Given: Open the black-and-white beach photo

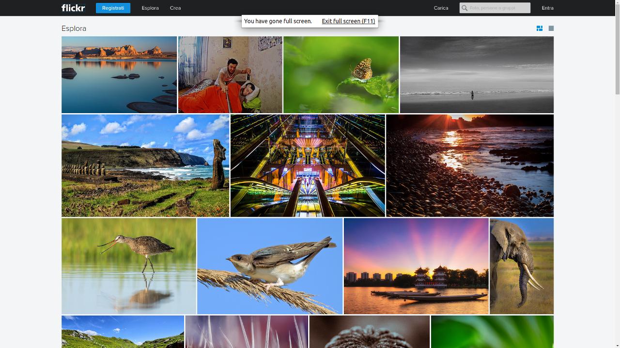Looking at the screenshot, I should [x=477, y=74].
